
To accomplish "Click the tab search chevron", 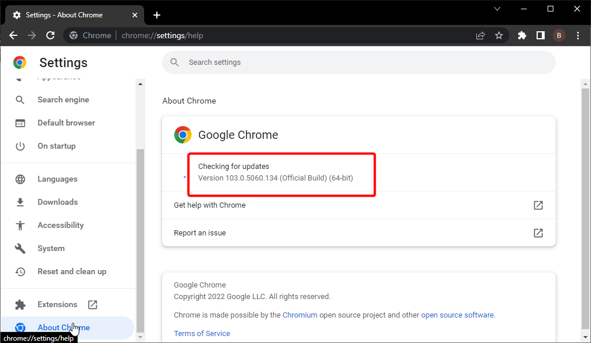I will [497, 9].
